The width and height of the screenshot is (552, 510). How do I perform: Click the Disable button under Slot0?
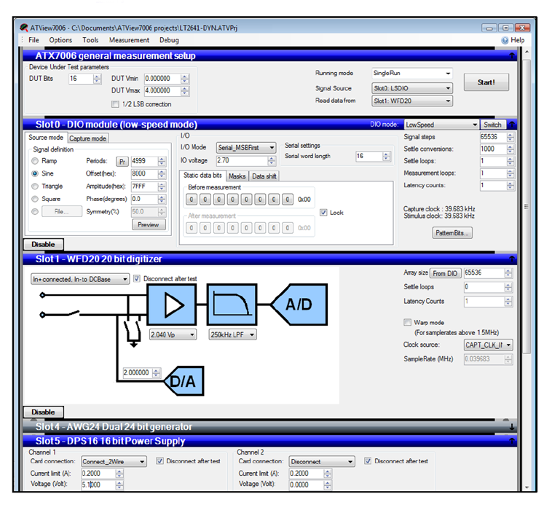[x=43, y=244]
